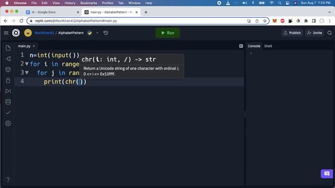Click the Python language icon next to AlphabetPattern

(90, 33)
